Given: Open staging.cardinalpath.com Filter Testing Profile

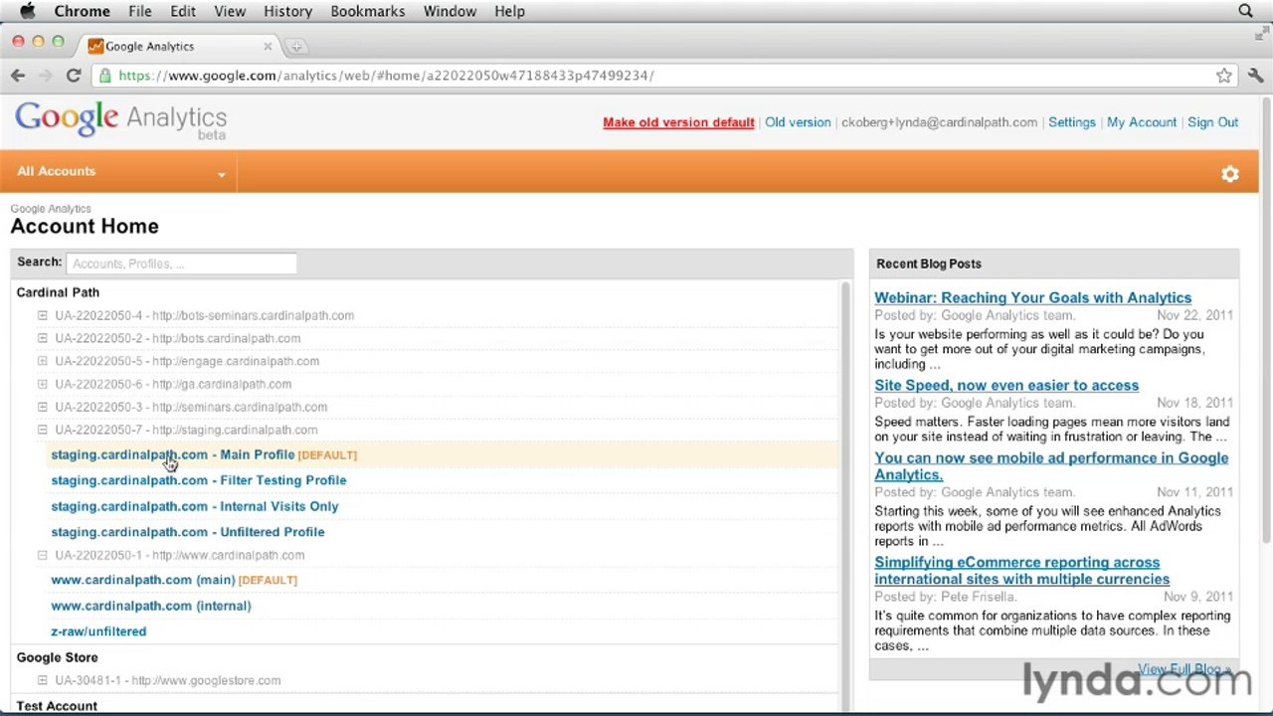Looking at the screenshot, I should (x=199, y=480).
